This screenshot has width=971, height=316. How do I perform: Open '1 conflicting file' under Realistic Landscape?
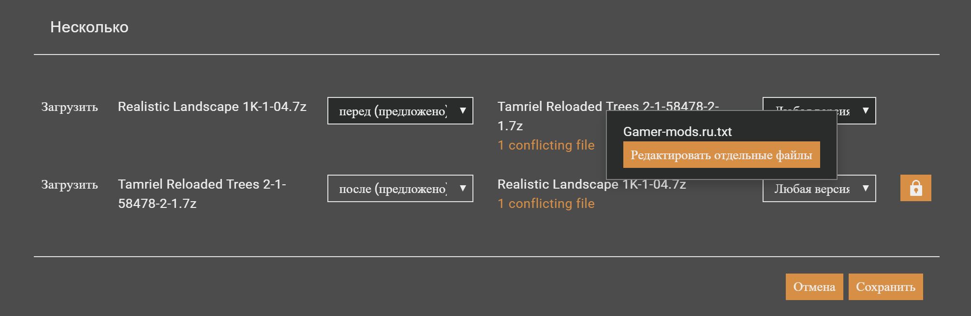pyautogui.click(x=546, y=204)
